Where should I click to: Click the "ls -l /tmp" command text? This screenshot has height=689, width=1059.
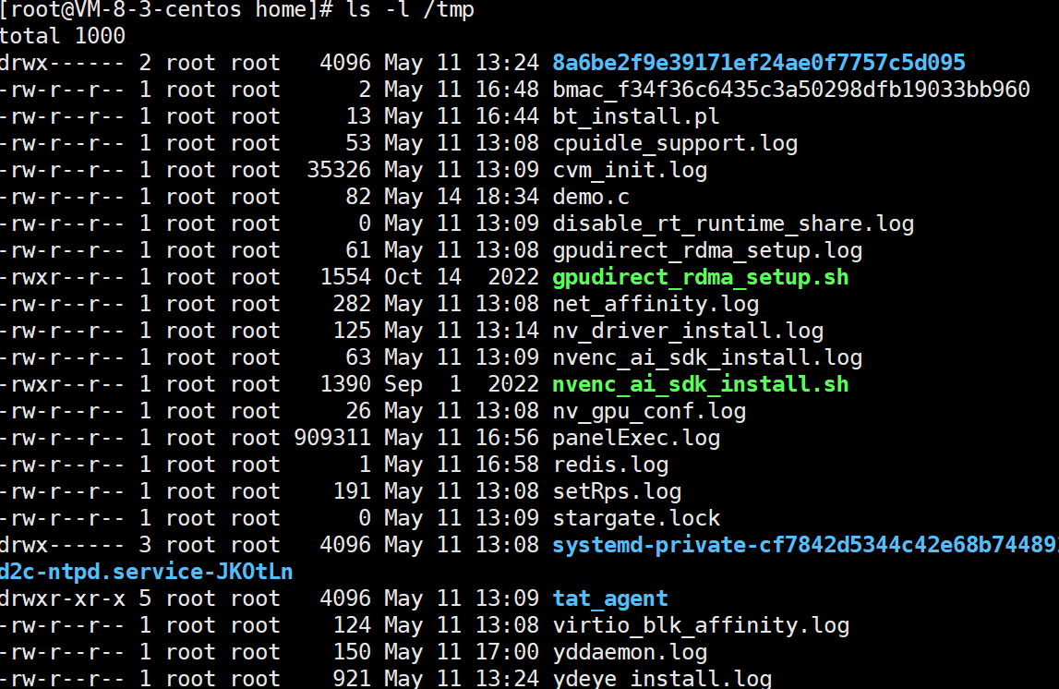(410, 10)
